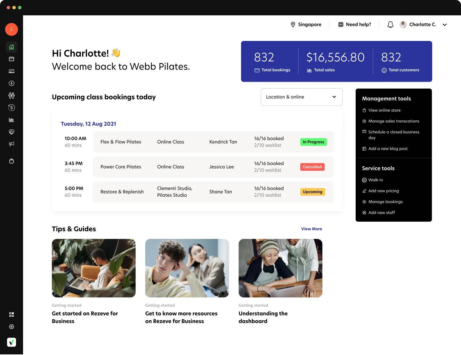
Task: Open the Home icon in the sidebar
Action: click(x=12, y=47)
